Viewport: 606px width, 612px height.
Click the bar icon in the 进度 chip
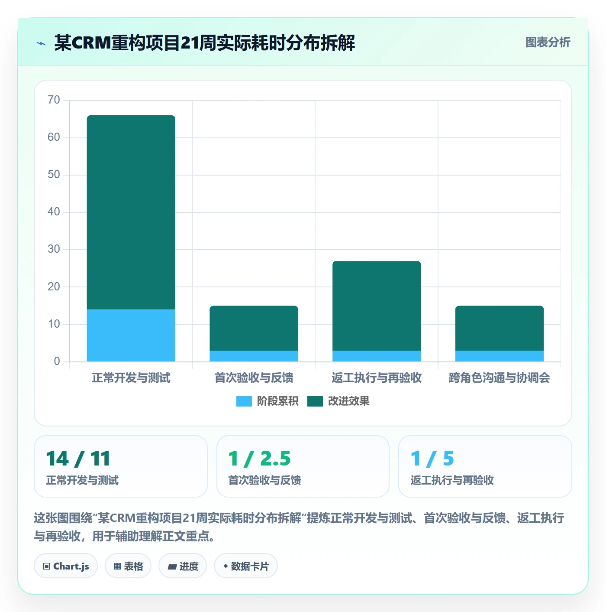(x=172, y=567)
